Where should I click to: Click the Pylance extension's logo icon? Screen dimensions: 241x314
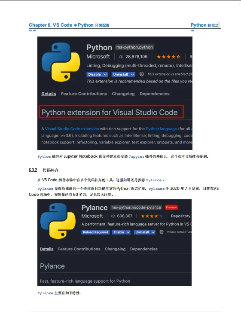58,221
